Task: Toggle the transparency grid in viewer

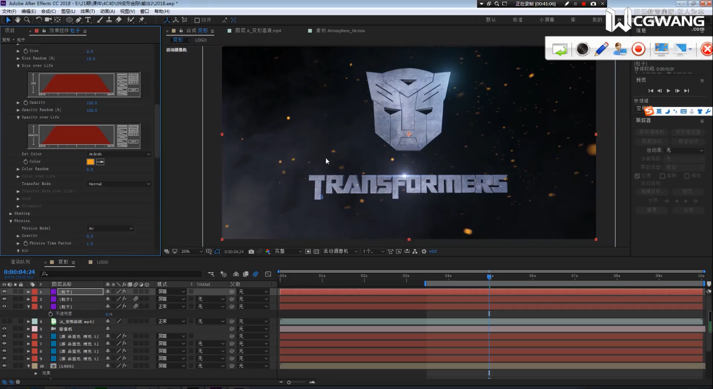Action: coord(317,251)
